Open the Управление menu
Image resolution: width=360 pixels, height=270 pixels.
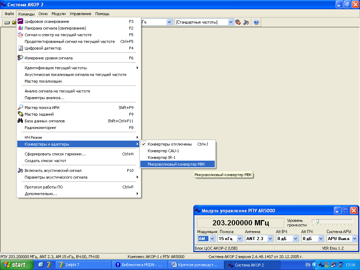81,14
